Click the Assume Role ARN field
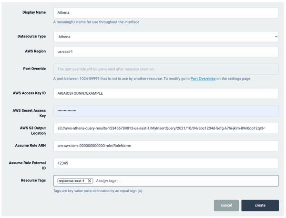Image resolution: width=286 pixels, height=218 pixels. click(166, 146)
